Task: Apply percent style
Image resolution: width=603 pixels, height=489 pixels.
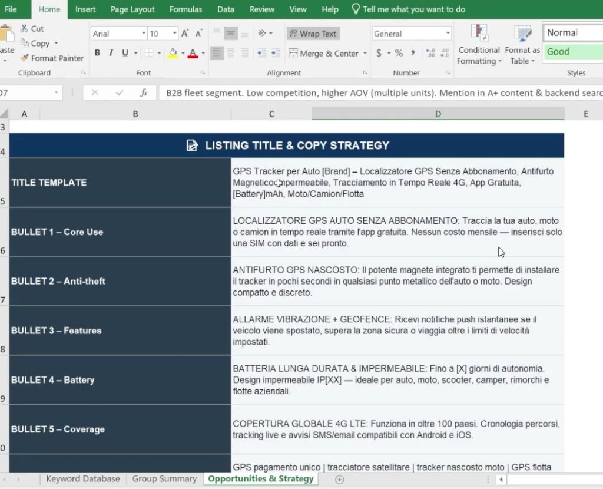Action: click(399, 53)
